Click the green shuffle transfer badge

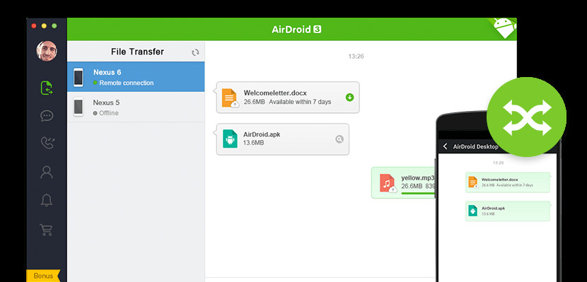[x=526, y=117]
